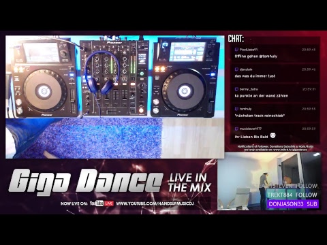Open www.youtube.com/handsupmusicdj link
Screen dimensions: 327x245
tap(155, 203)
